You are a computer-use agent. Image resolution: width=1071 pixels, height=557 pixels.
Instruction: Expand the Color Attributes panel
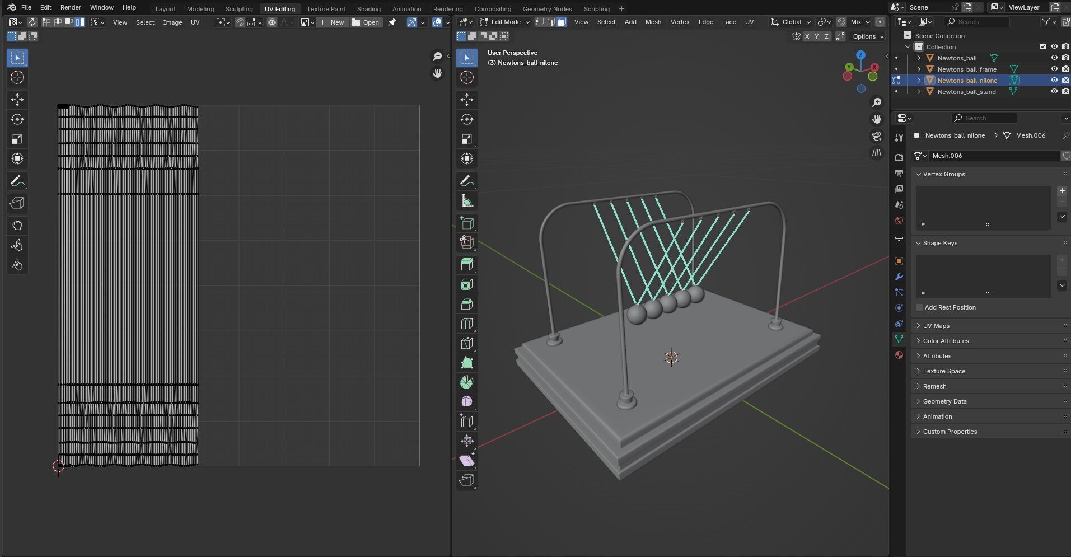click(945, 341)
